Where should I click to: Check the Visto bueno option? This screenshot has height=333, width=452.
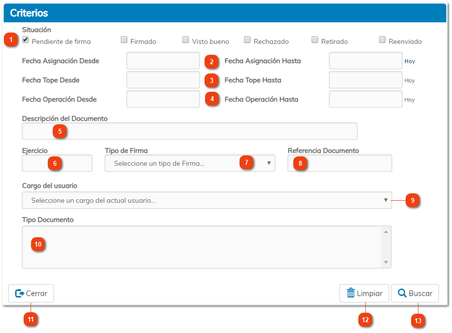click(x=186, y=40)
